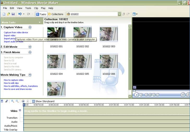The image size is (190, 132).
Task: Expand the Edit Movie section
Action: pos(30,47)
